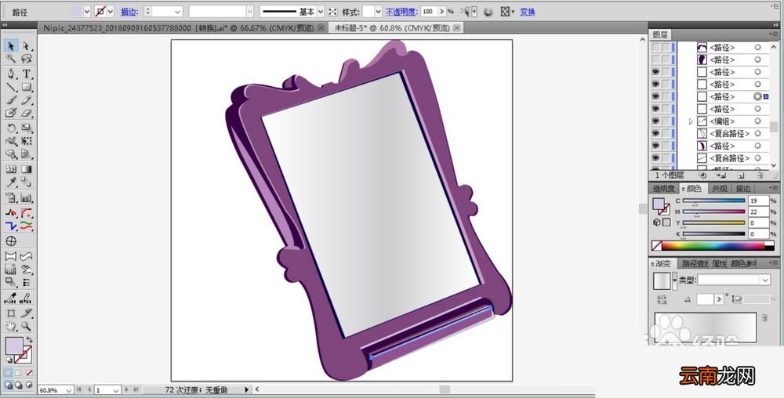Viewport: 784px width, 398px height.
Task: Click the status bar play arrow after 无重做
Action: click(x=246, y=389)
